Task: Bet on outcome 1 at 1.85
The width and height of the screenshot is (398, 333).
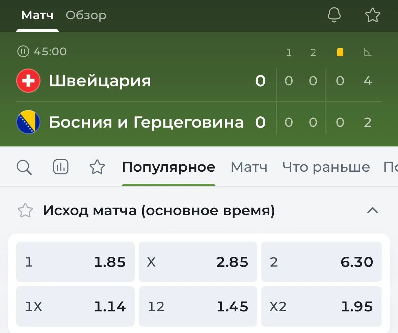Action: (75, 262)
